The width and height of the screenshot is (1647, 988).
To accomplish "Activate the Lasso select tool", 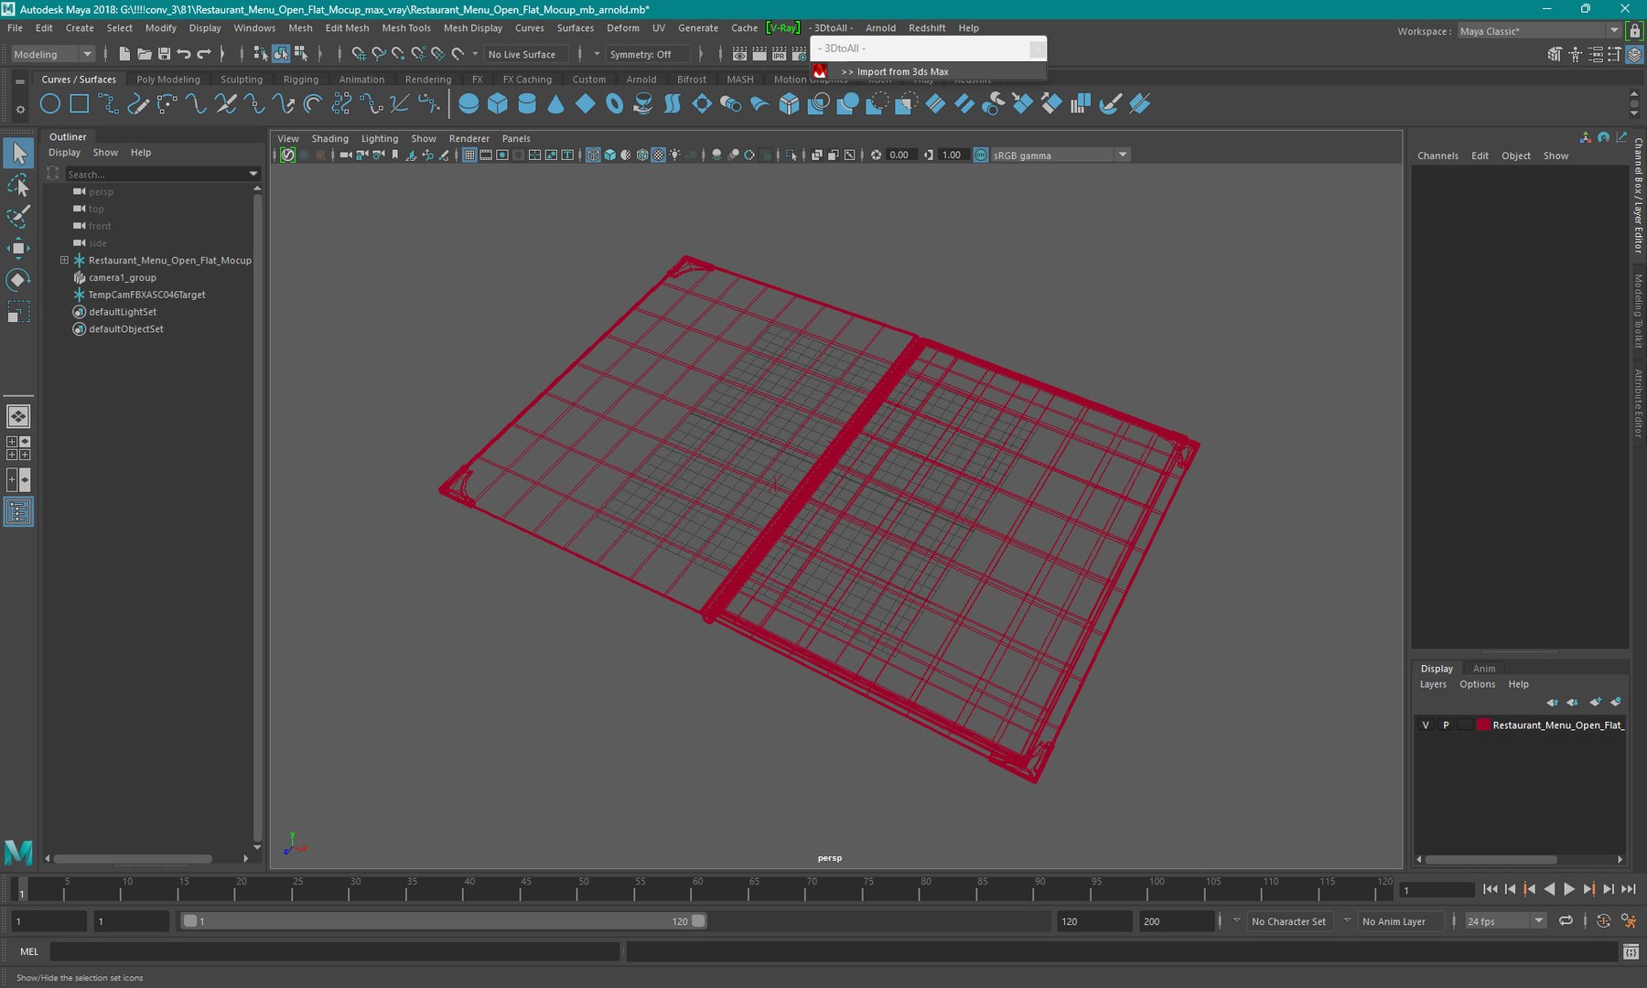I will [x=18, y=186].
